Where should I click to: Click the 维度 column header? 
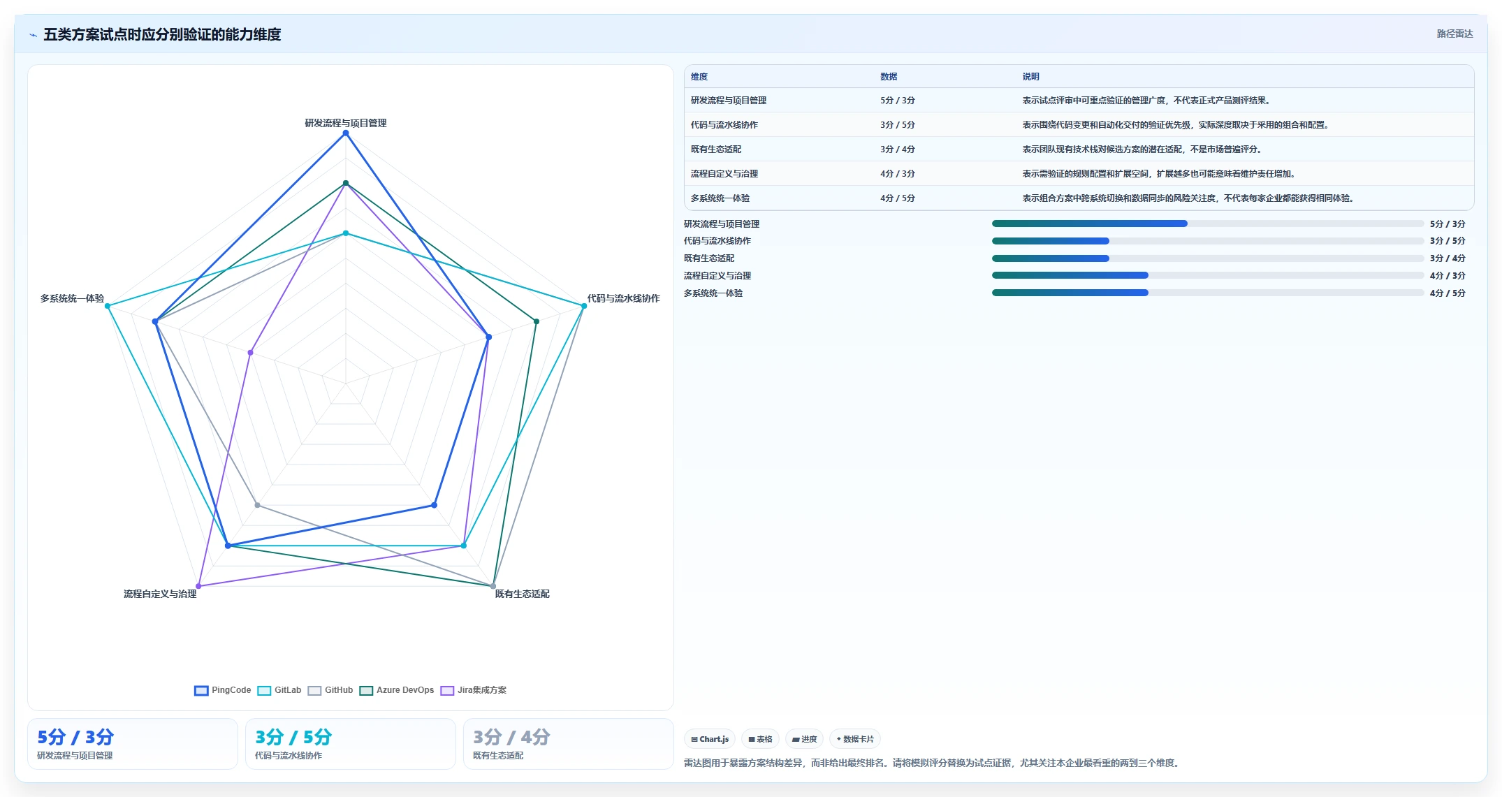pos(699,77)
